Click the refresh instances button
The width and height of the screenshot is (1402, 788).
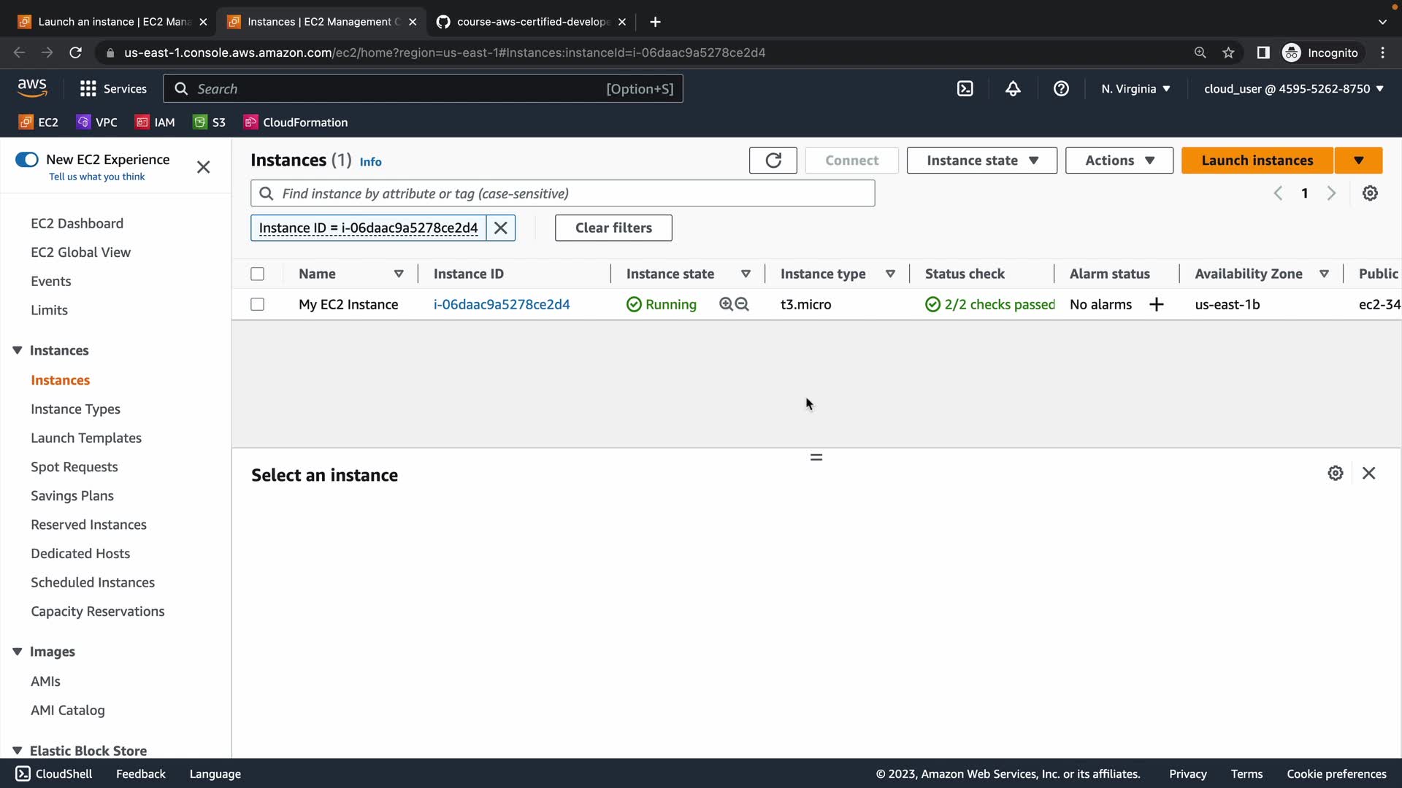pos(773,161)
